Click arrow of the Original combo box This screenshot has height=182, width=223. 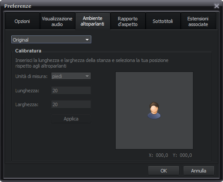click(x=87, y=40)
